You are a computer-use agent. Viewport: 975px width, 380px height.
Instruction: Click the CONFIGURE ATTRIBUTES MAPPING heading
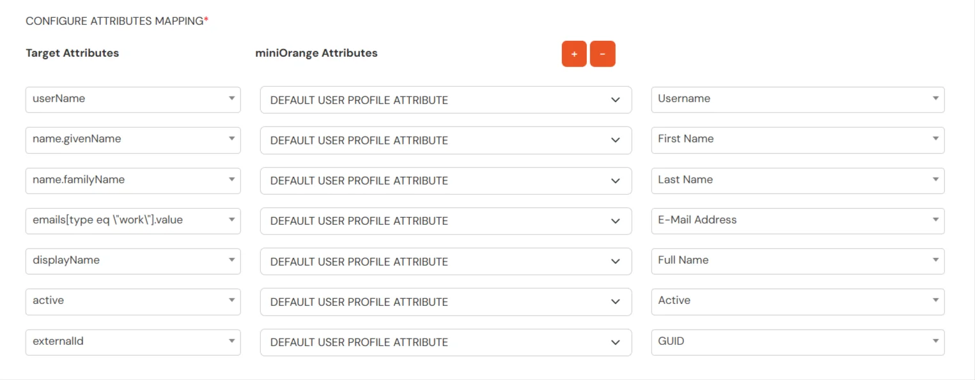[117, 21]
